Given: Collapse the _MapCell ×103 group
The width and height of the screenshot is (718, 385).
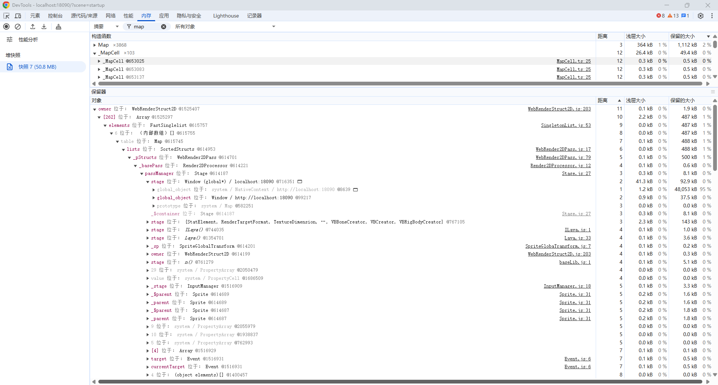Looking at the screenshot, I should (x=95, y=53).
